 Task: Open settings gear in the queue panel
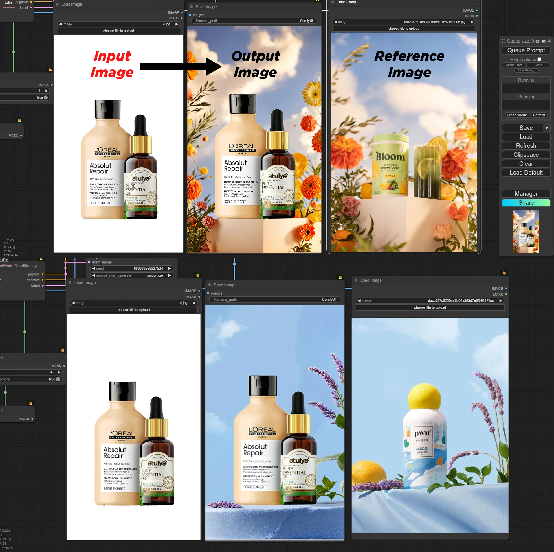pos(538,41)
